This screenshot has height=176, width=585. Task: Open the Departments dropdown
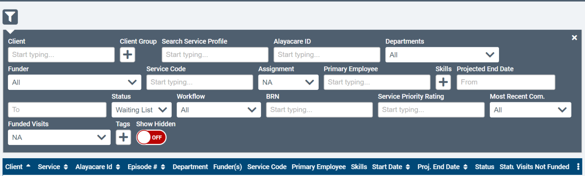tap(442, 55)
